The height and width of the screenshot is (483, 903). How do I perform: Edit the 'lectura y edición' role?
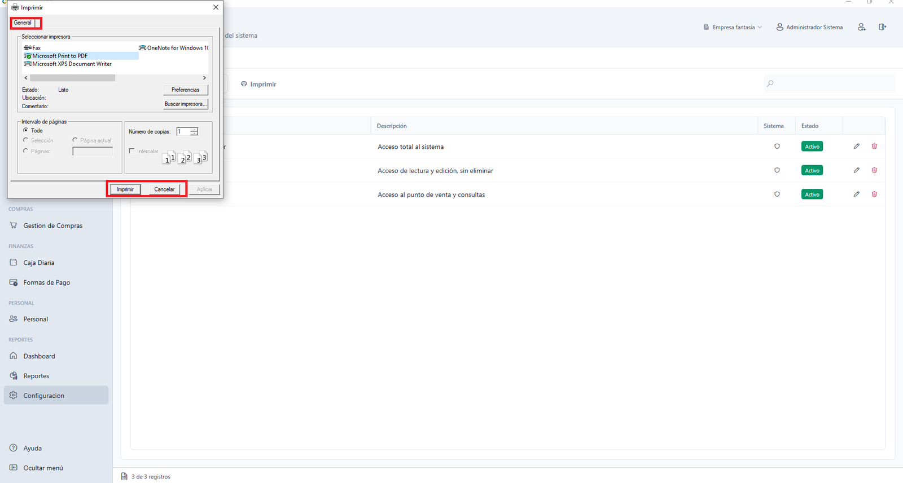[x=856, y=170]
